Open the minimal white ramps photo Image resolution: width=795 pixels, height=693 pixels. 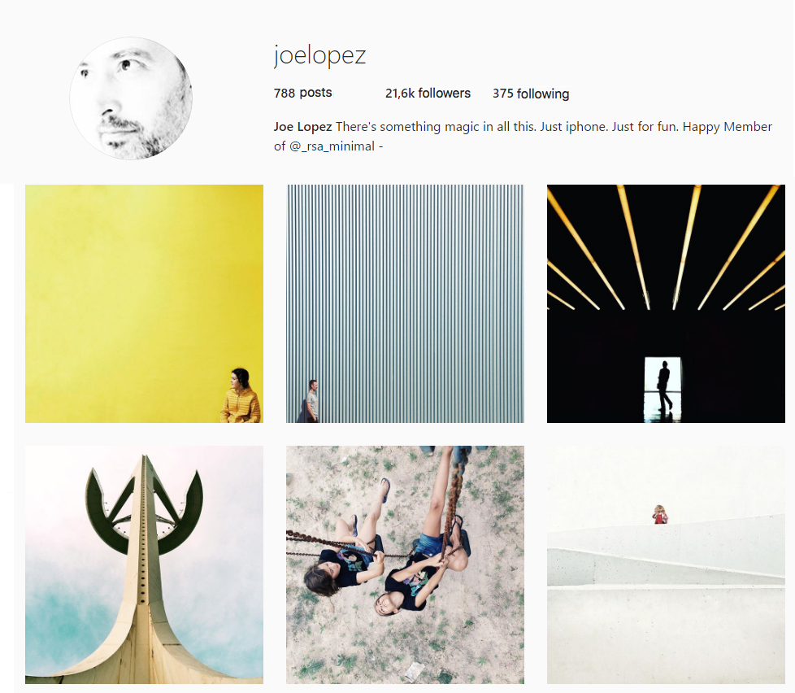666,564
